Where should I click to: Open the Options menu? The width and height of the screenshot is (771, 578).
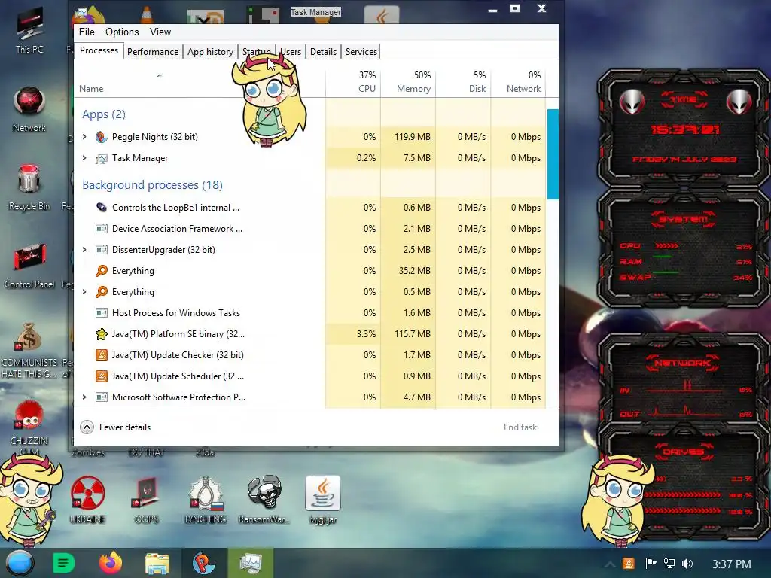(122, 32)
